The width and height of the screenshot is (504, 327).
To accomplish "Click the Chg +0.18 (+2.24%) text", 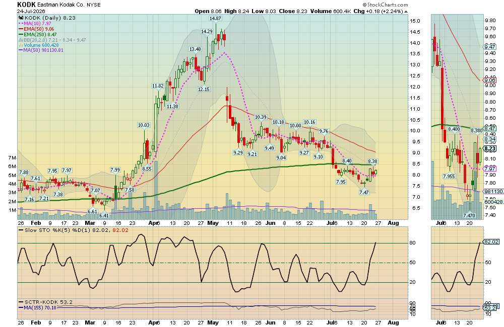I will point(378,11).
